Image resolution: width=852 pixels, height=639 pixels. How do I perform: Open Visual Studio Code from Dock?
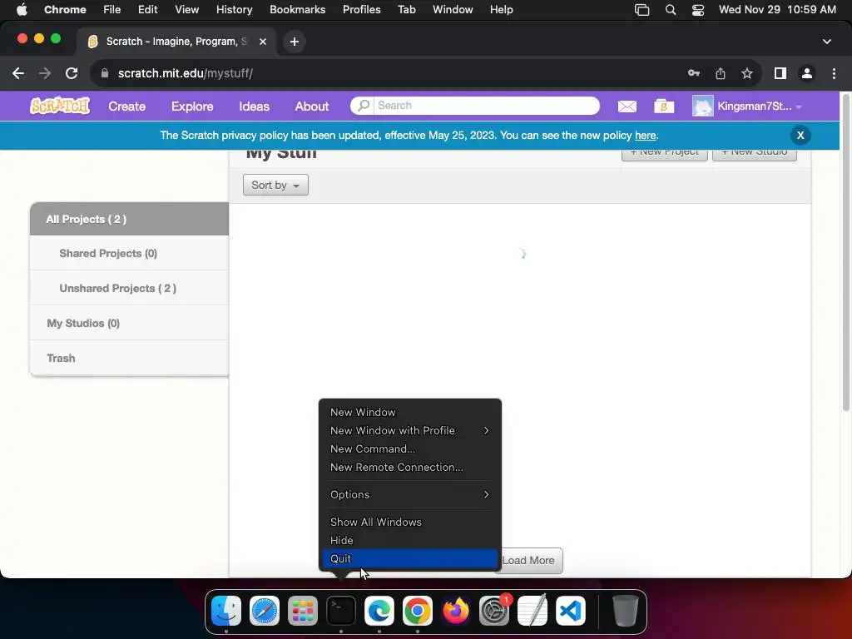click(571, 610)
